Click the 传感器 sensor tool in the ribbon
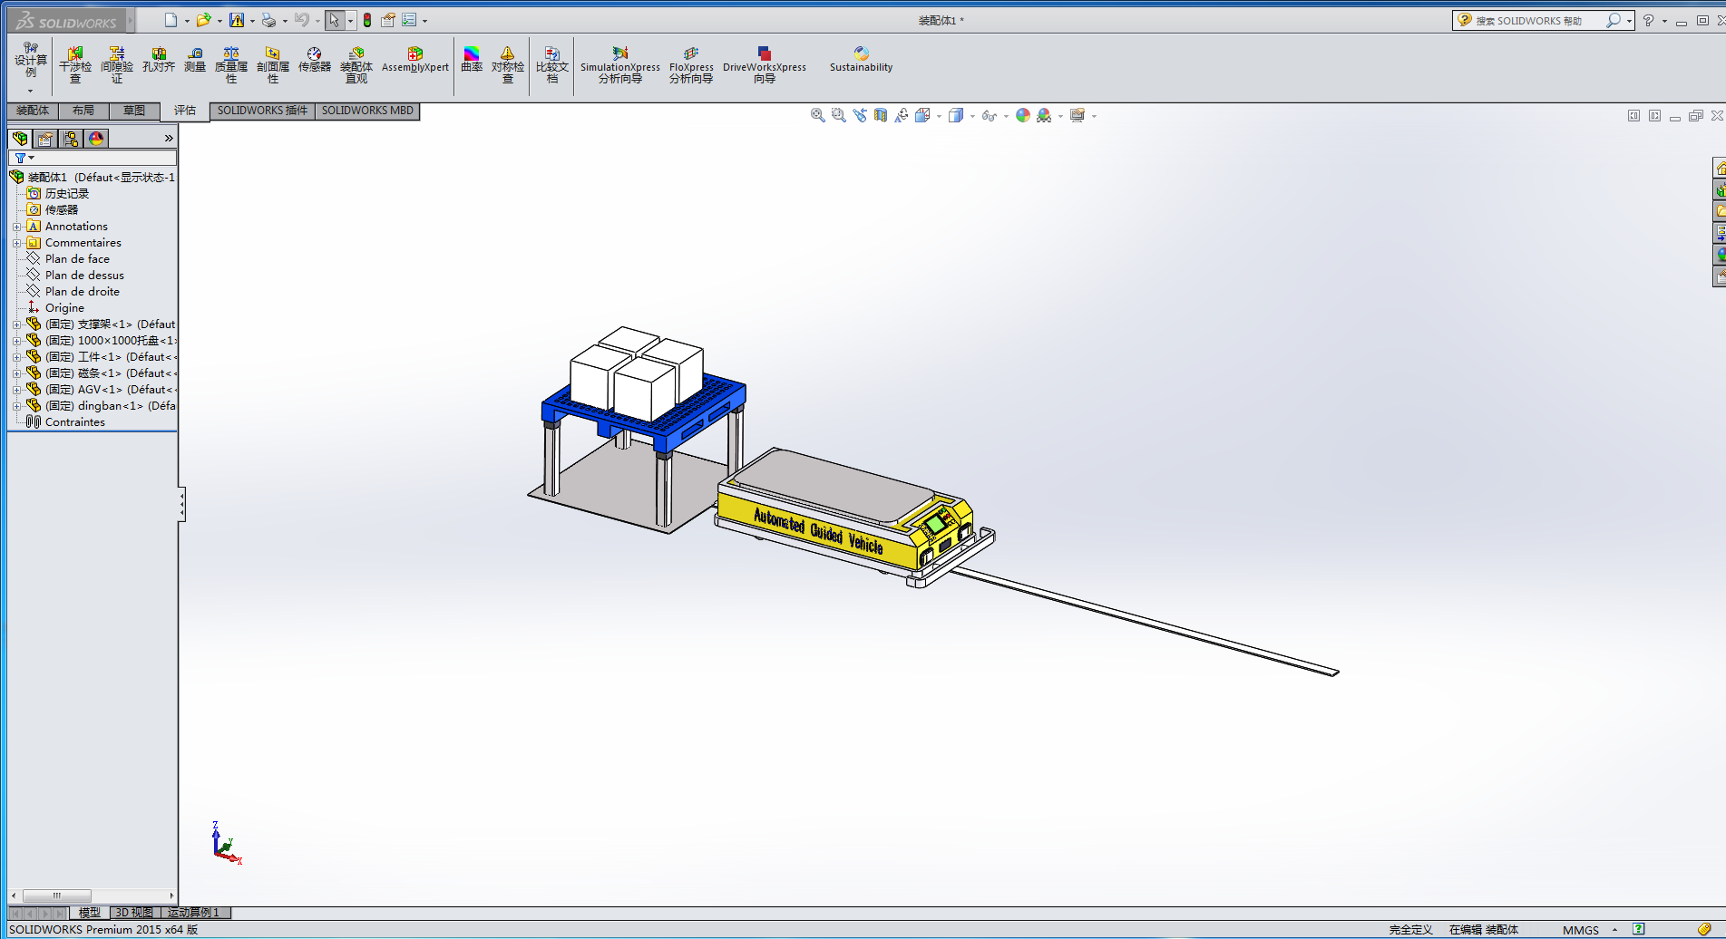This screenshot has height=939, width=1726. click(315, 60)
